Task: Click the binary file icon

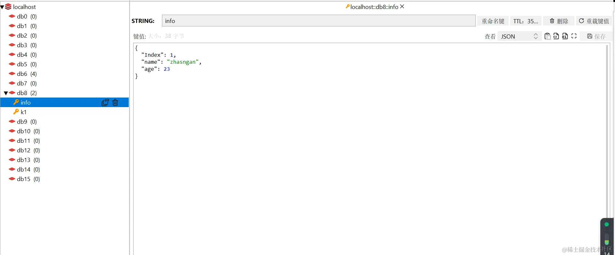Action: (565, 36)
